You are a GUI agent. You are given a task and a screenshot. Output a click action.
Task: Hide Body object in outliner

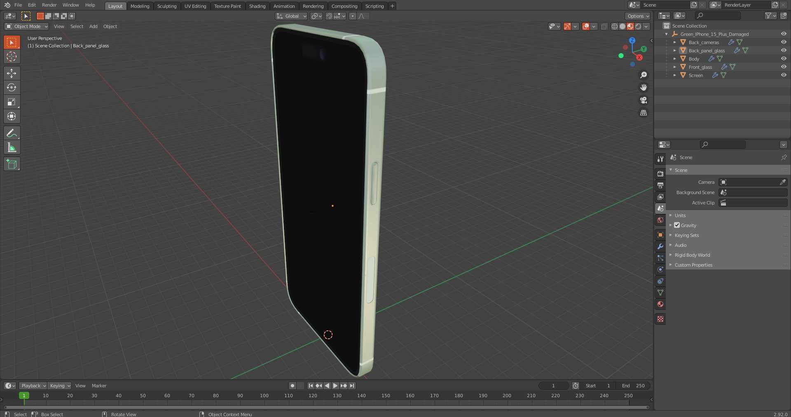784,59
